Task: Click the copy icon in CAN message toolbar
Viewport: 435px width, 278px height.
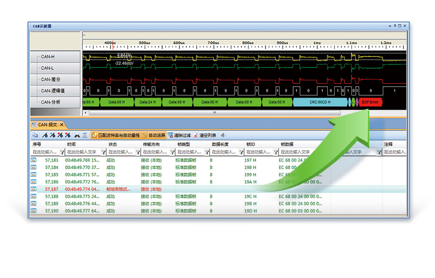Action: pyautogui.click(x=35, y=135)
